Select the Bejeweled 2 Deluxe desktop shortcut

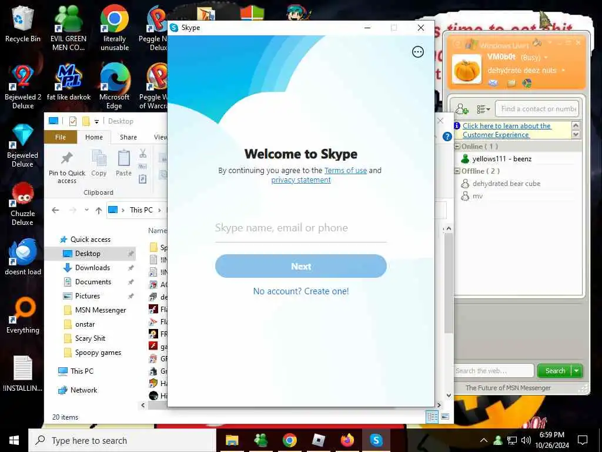[x=23, y=87]
